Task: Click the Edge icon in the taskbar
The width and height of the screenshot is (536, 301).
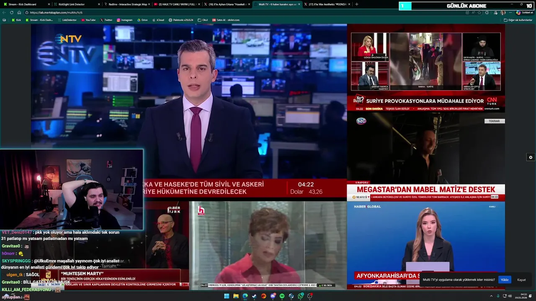Action: (245, 296)
